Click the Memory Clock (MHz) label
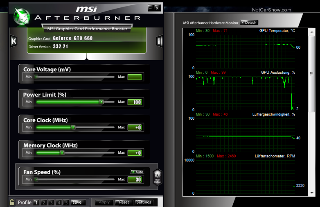 tap(50, 145)
